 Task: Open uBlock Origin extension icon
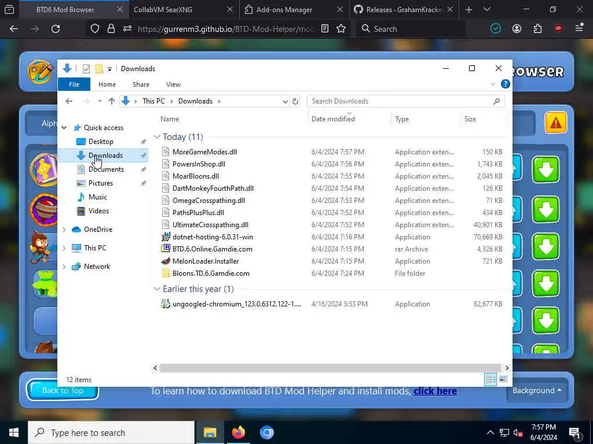click(x=558, y=29)
